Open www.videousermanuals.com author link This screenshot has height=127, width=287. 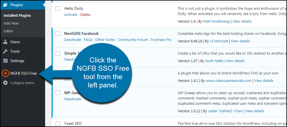tap(229, 80)
